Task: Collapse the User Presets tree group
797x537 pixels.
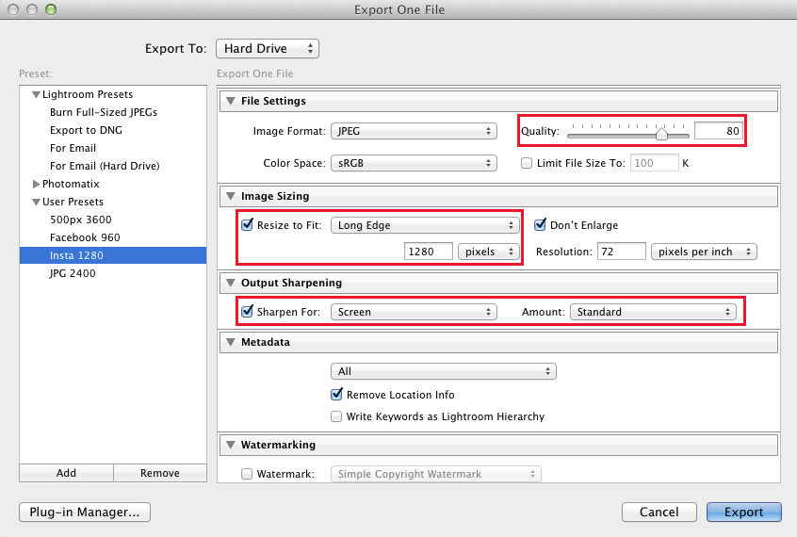Action: tap(36, 202)
